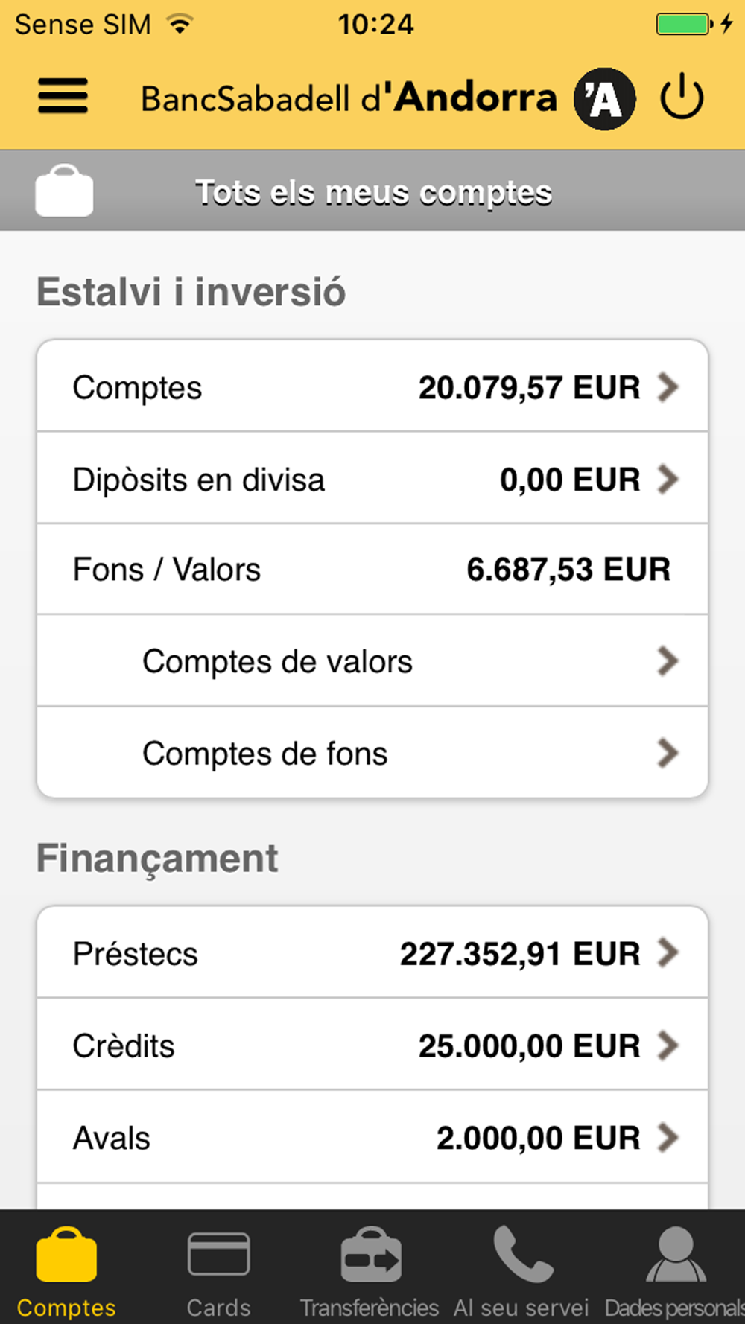Screen dimensions: 745x1324
Task: Tap the Tots els meus comptes header
Action: click(x=373, y=192)
